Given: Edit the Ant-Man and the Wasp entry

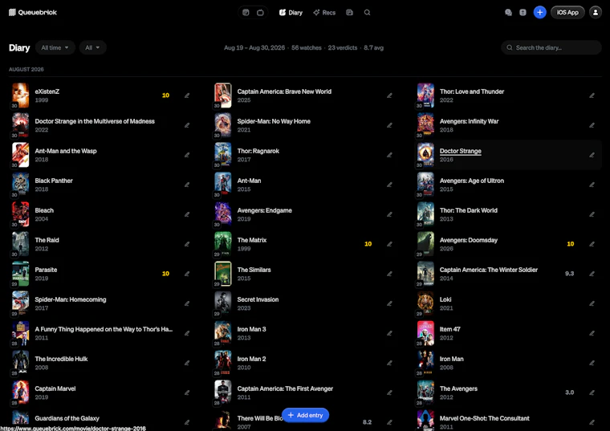Looking at the screenshot, I should coord(187,155).
